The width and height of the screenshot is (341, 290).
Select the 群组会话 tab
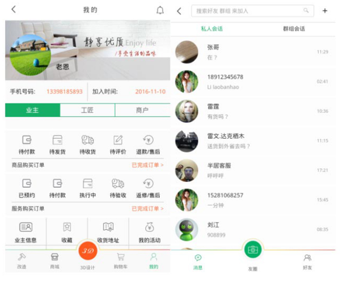[294, 29]
